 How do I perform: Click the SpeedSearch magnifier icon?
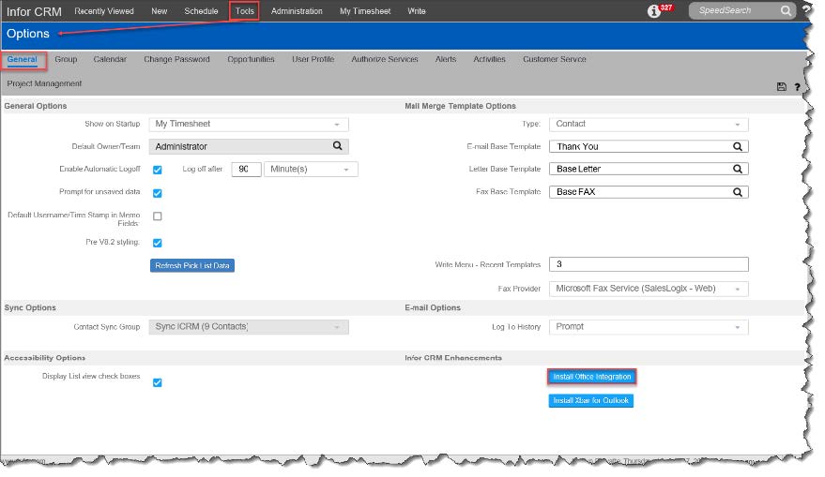786,11
